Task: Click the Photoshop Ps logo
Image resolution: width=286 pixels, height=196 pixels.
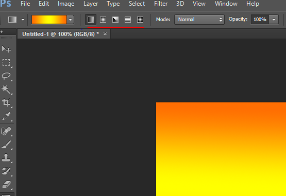Action: [6, 4]
